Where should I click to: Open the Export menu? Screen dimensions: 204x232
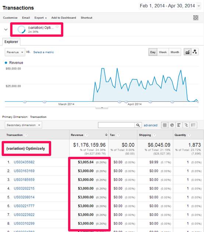coord(41,18)
